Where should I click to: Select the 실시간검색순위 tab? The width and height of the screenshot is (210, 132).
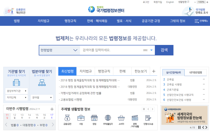click(x=174, y=72)
